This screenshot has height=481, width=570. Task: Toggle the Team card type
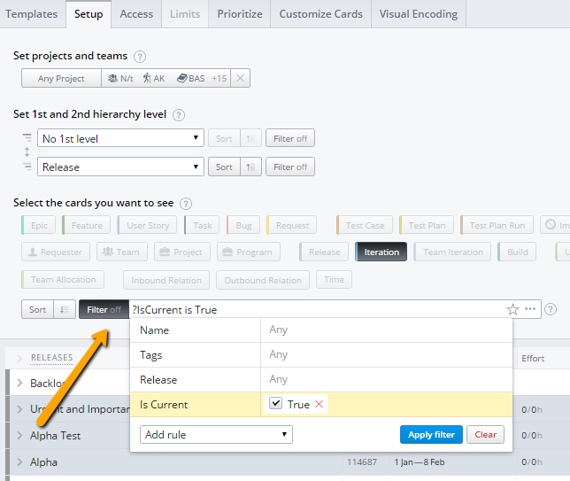point(122,252)
